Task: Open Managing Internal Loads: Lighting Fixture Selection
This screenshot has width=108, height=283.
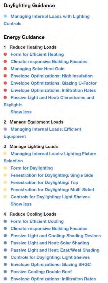Action: pyautogui.click(x=50, y=157)
